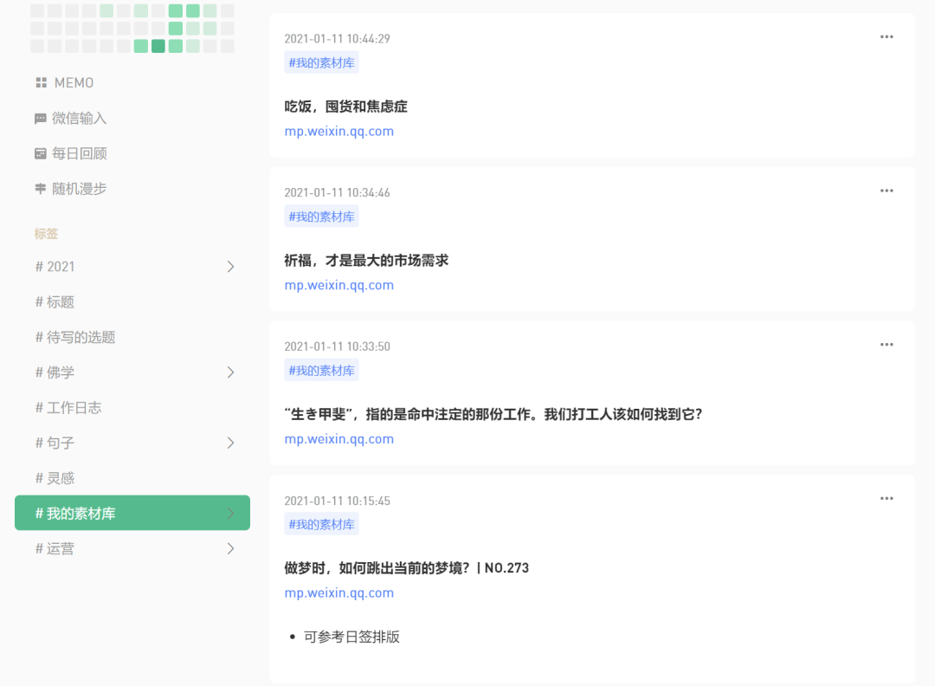Open more options for the 10:15:45 memo
The height and width of the screenshot is (686, 935).
pyautogui.click(x=887, y=499)
